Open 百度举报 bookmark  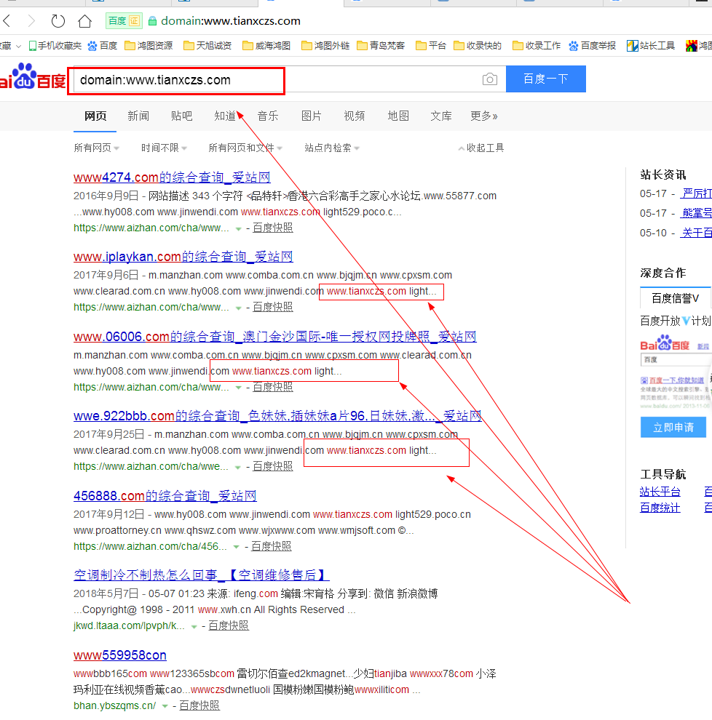click(592, 46)
